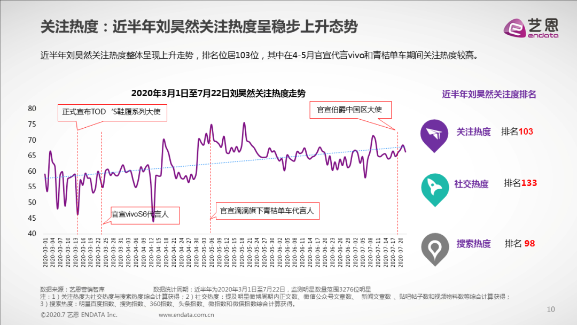Click footnote line starting 注：1）关注热度为
Viewport: 577px width, 325px height.
point(275,297)
